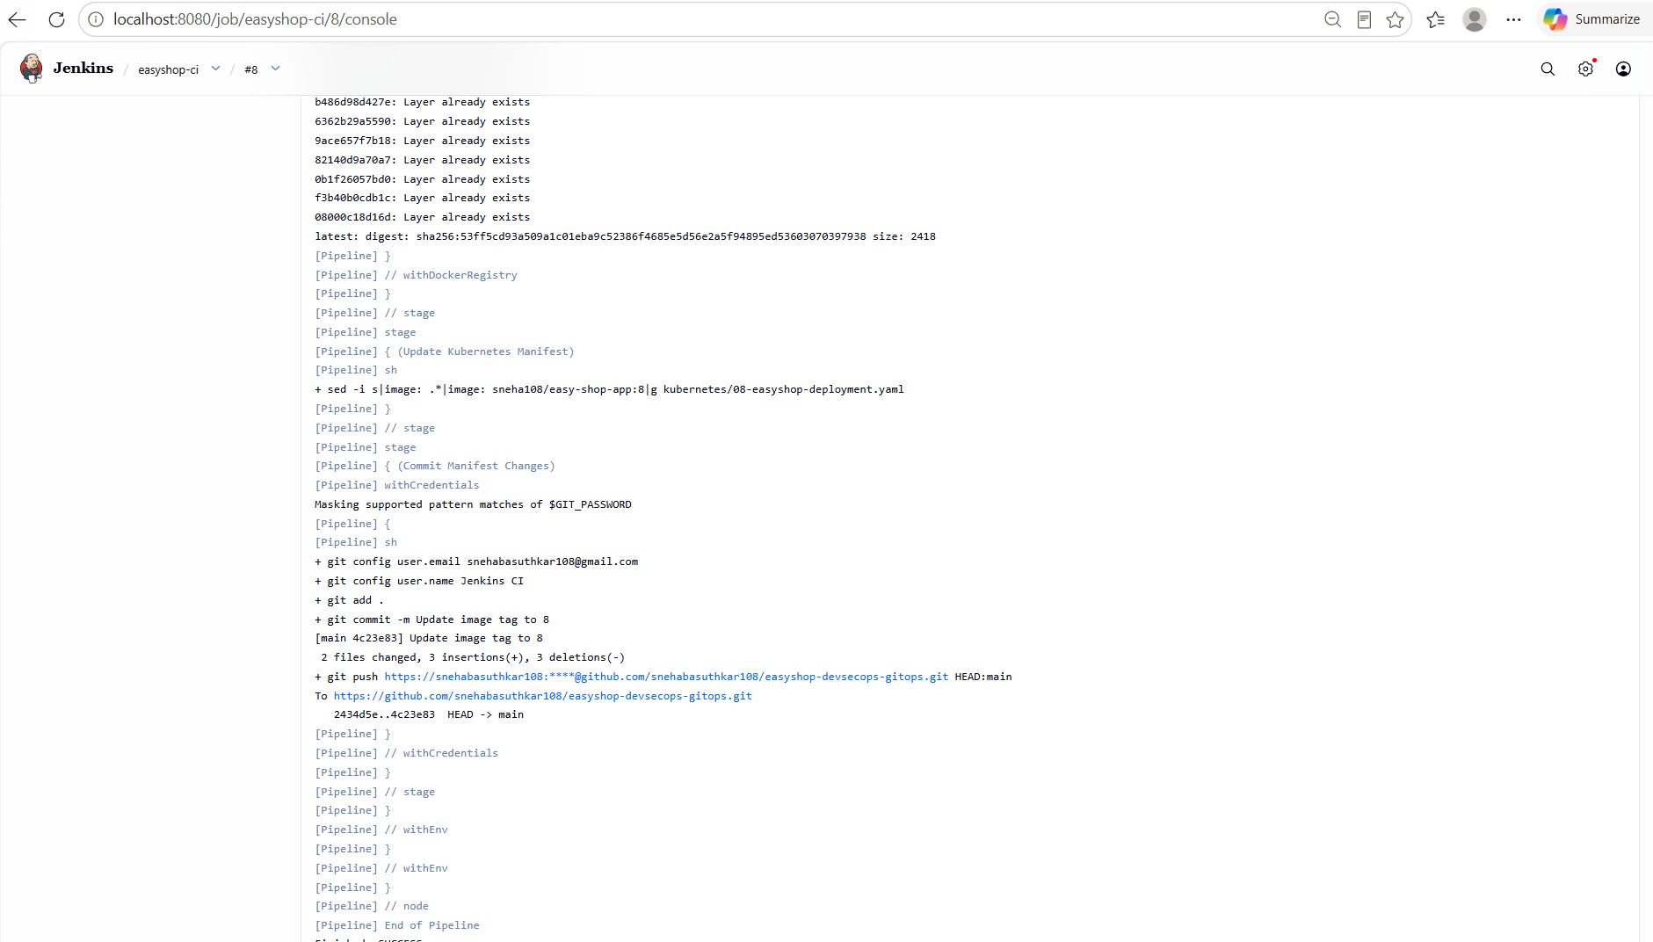Go back using the browser back arrow

(17, 19)
